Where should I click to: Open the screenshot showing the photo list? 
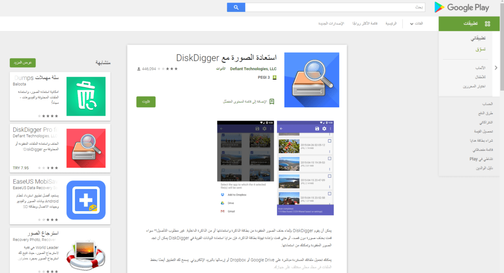[x=305, y=167]
